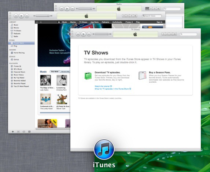Image resolution: width=210 pixels, height=172 pixels.
Task: Click rewind in the iTunes Store window
Action: (16, 16)
